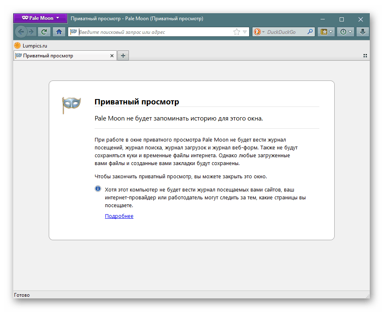Expand the history button dropdown arrow
The width and height of the screenshot is (383, 312).
pos(350,32)
